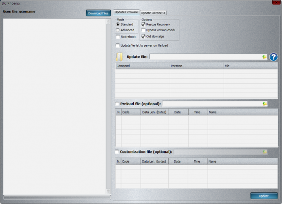The height and width of the screenshot is (204, 282).
Task: Switch to the Update OEMINFO tab
Action: [153, 13]
